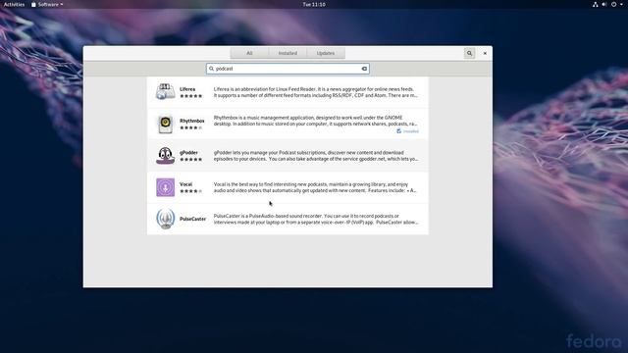Clear the podcast search text
628x353 pixels.
[x=364, y=69]
